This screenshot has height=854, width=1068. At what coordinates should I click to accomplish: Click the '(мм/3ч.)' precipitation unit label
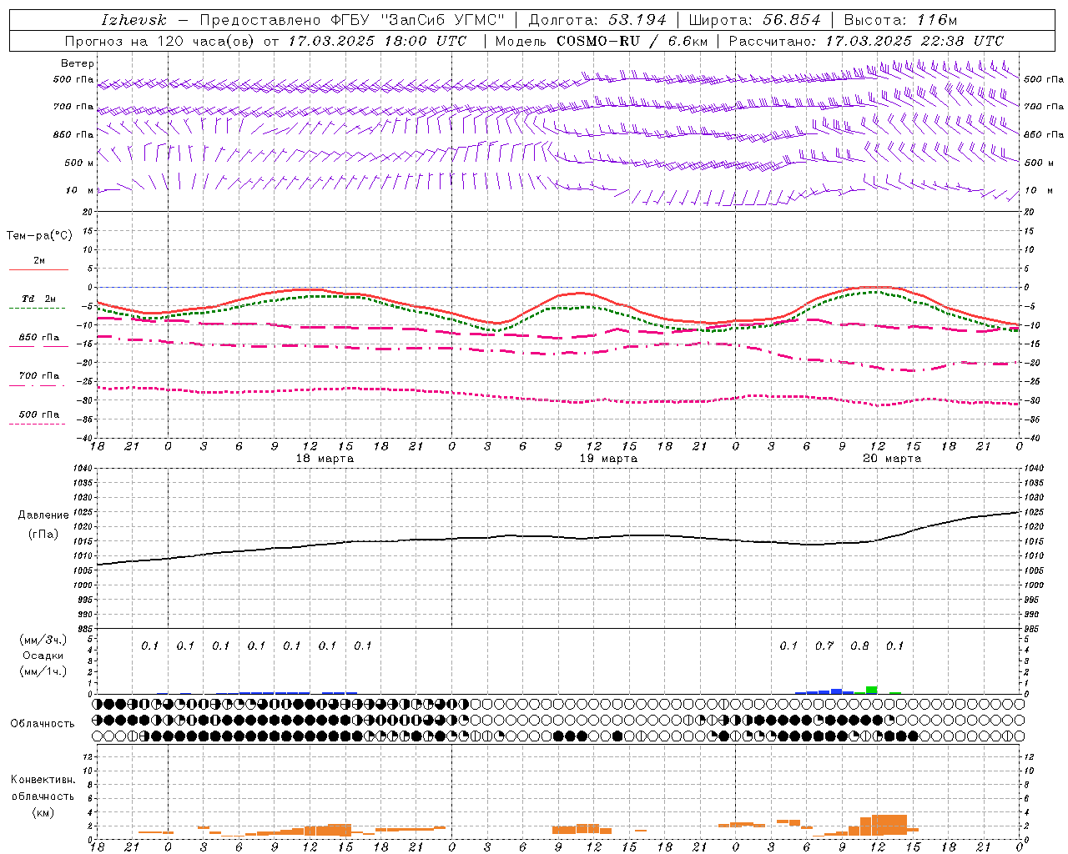[43, 640]
